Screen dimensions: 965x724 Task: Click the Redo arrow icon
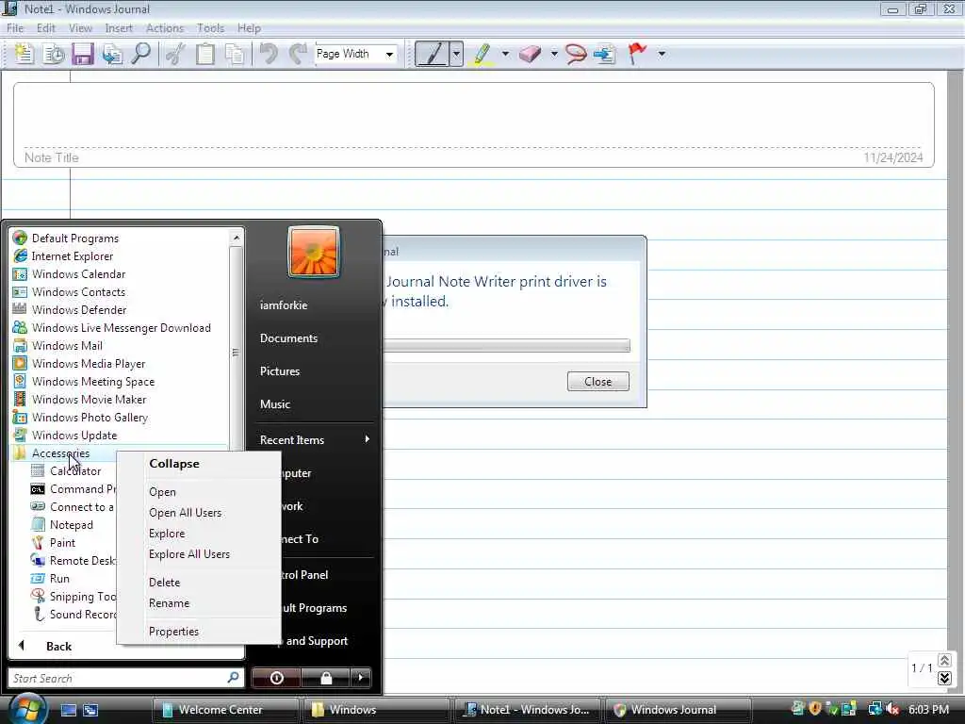click(x=299, y=54)
